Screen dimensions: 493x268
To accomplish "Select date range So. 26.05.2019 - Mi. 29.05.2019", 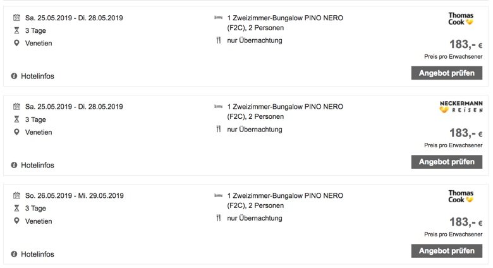I will pos(75,196).
